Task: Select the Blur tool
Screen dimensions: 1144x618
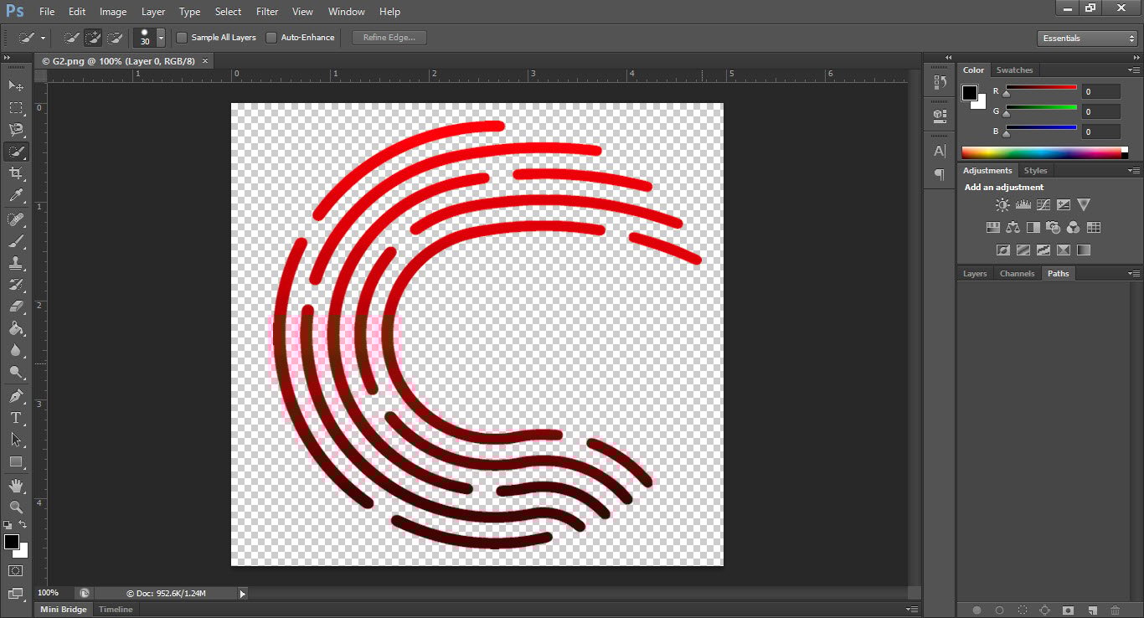Action: pos(16,350)
